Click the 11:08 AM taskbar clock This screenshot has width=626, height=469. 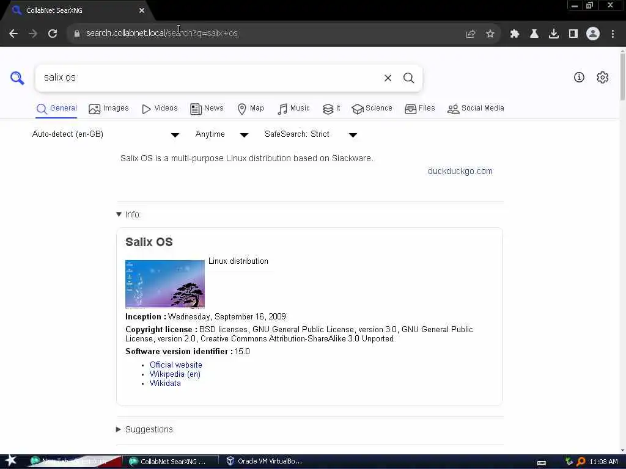coord(603,462)
